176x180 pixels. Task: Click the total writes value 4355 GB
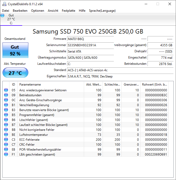click(x=160, y=45)
